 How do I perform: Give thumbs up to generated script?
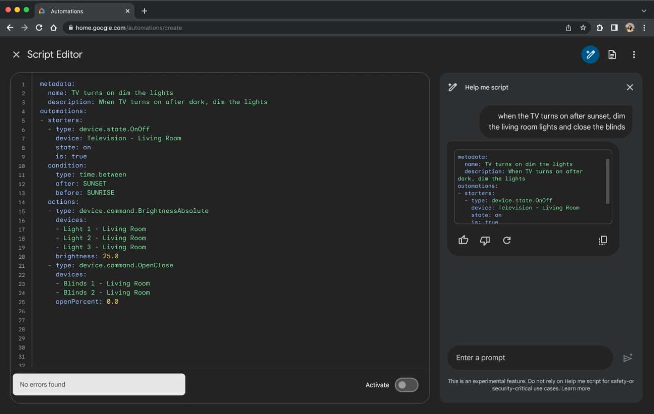click(463, 240)
